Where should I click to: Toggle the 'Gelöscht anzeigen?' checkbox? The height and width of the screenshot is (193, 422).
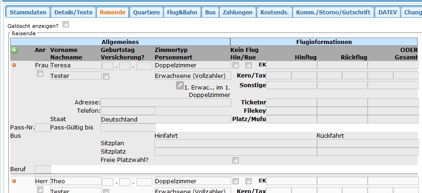pyautogui.click(x=65, y=25)
